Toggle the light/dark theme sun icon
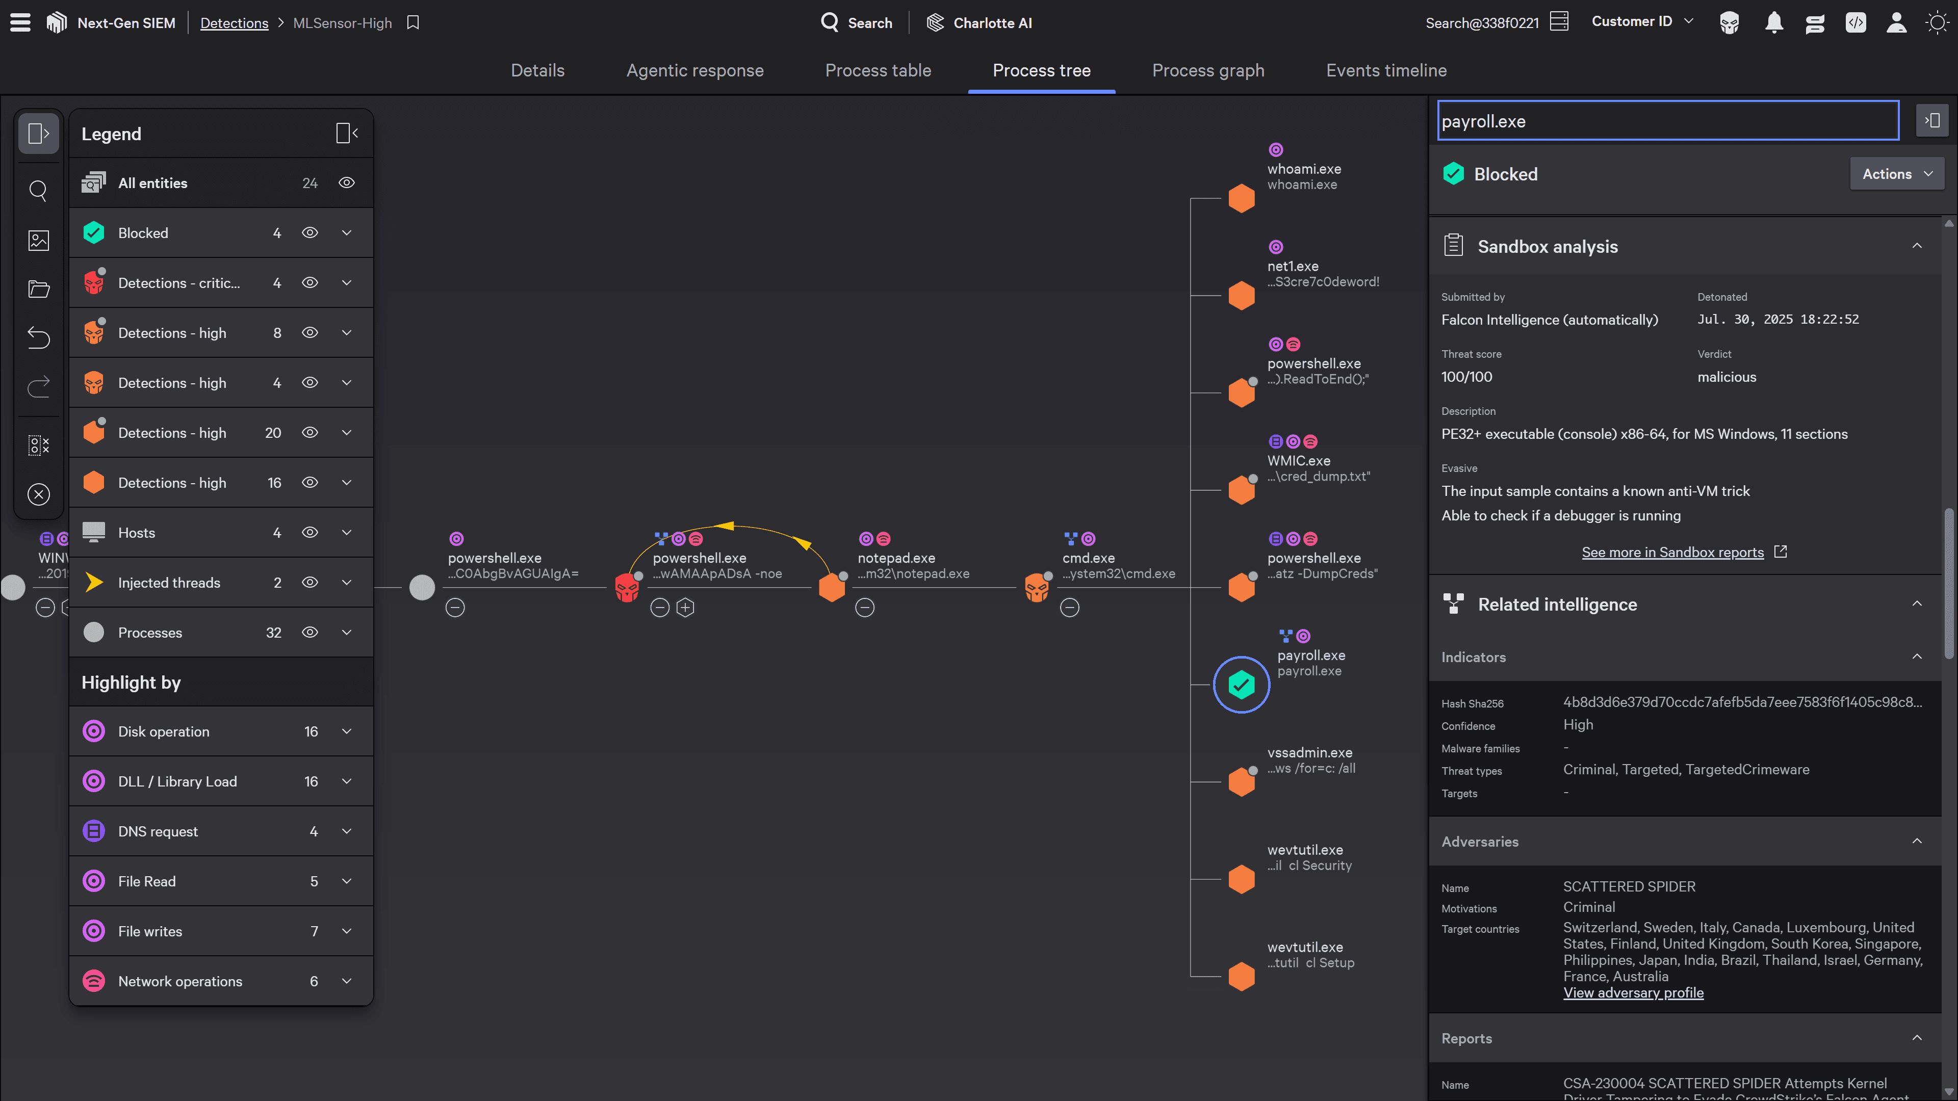 [1937, 23]
